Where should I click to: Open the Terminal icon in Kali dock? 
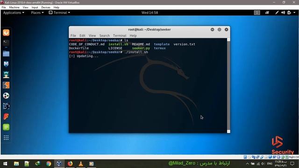tap(6, 43)
